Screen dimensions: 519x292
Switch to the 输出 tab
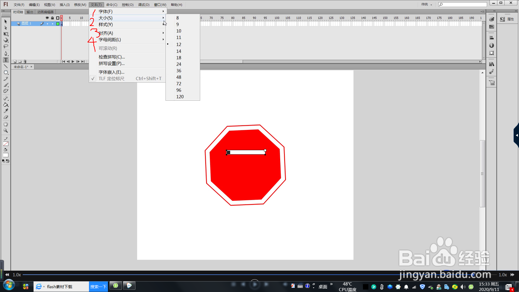pos(30,12)
